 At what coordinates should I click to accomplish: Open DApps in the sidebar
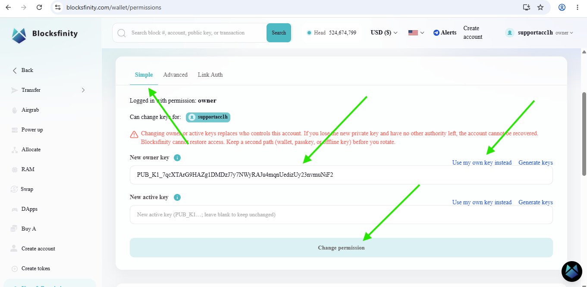pyautogui.click(x=29, y=209)
